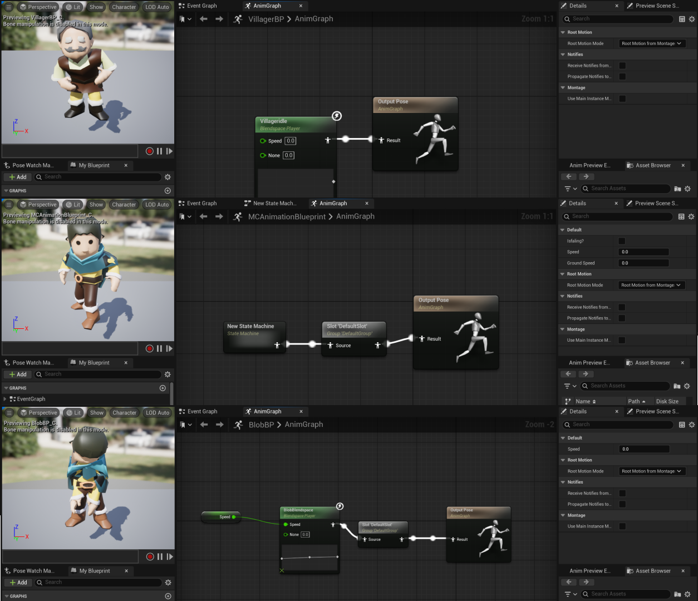Click the filter icon in the Asset Browser search bar
Viewport: 698px width, 601px height.
pos(569,188)
